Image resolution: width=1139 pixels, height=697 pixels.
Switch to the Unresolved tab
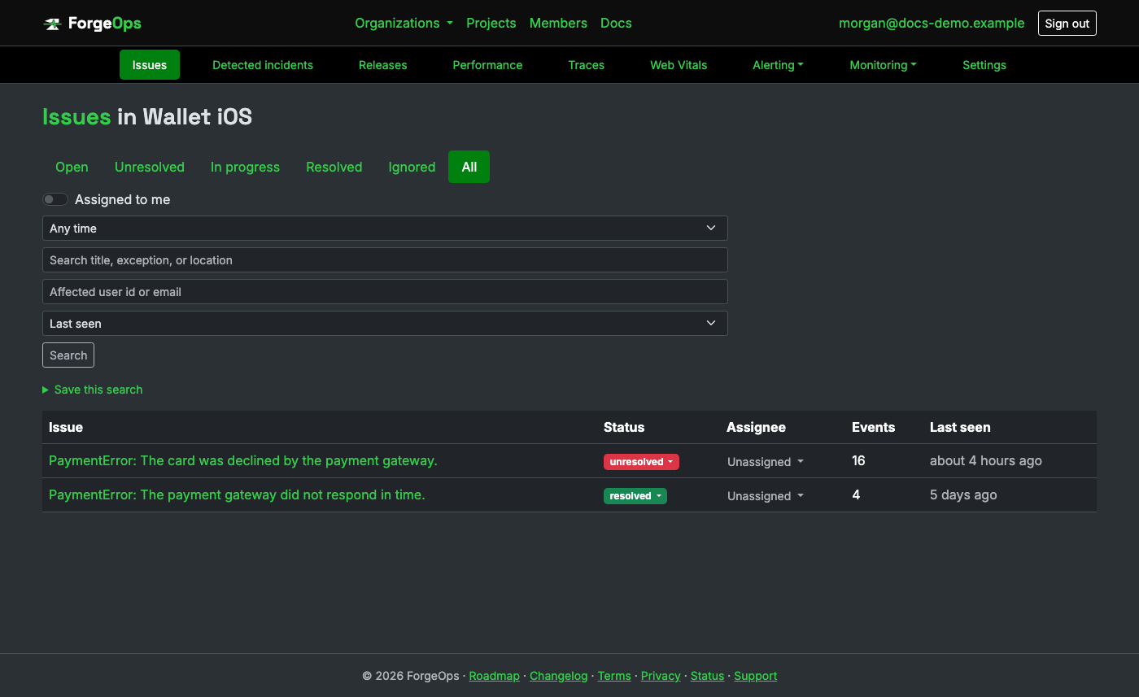150,167
